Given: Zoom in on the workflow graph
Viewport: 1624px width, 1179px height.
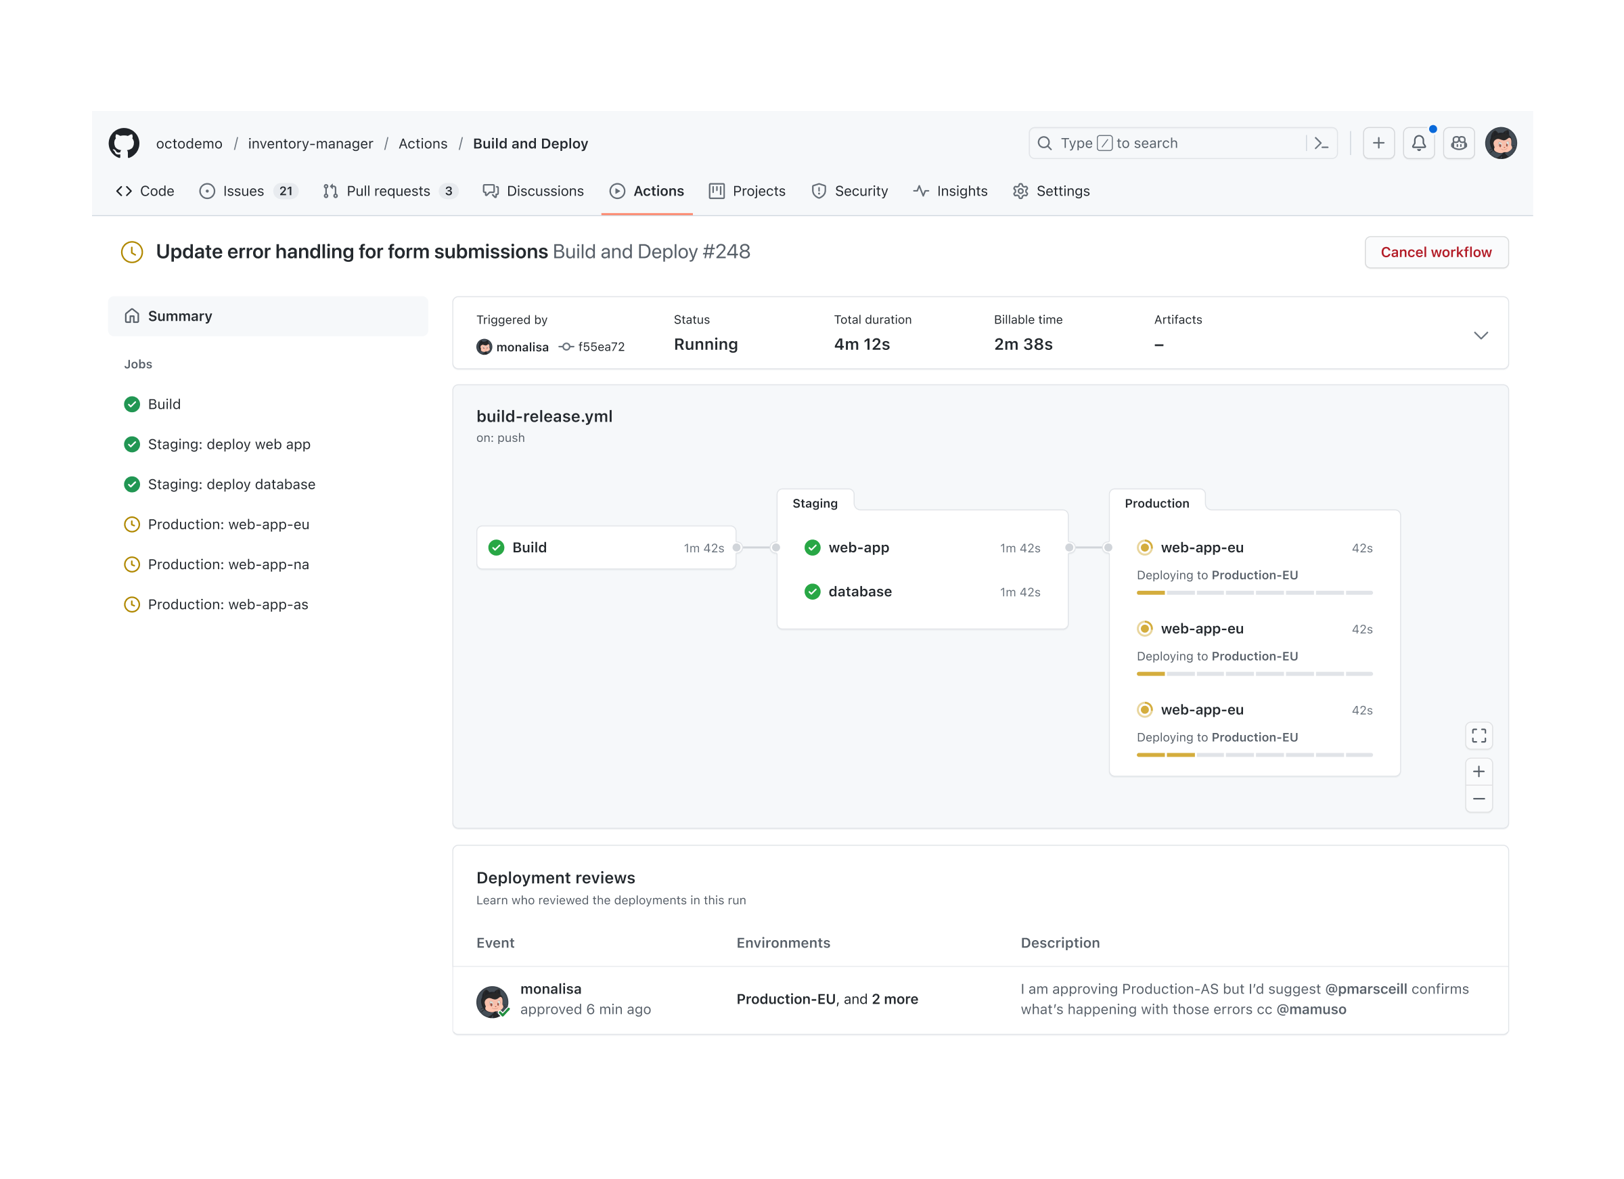Looking at the screenshot, I should (1479, 772).
